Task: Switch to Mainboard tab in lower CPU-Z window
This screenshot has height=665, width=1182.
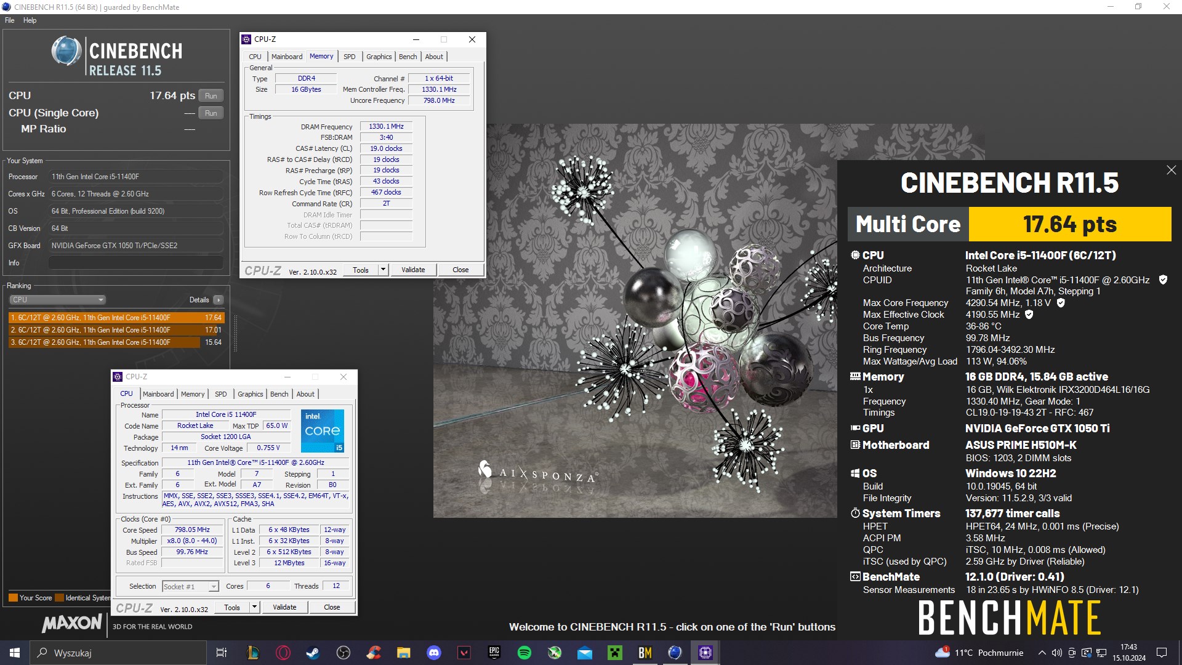Action: [158, 394]
